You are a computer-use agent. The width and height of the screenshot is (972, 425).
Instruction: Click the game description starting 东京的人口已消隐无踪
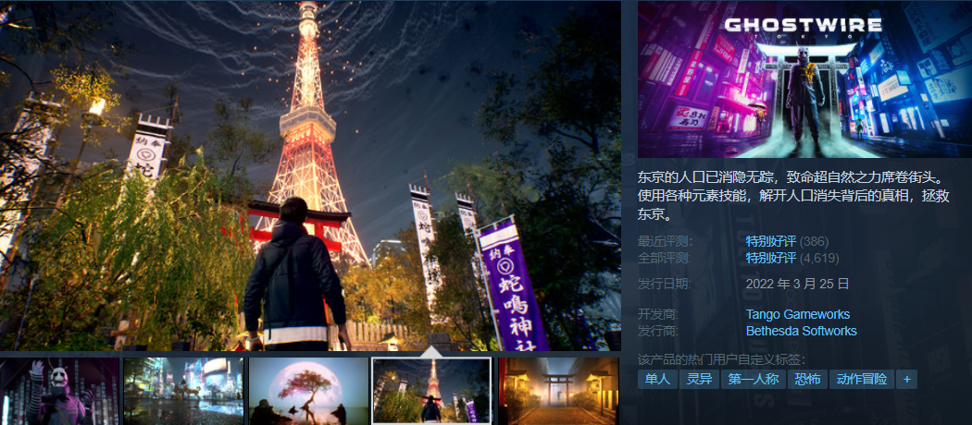(793, 197)
